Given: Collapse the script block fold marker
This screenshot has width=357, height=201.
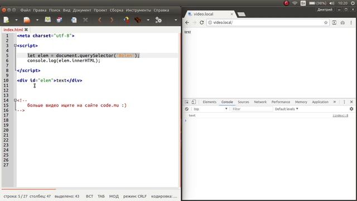Looking at the screenshot, I should coord(15,46).
